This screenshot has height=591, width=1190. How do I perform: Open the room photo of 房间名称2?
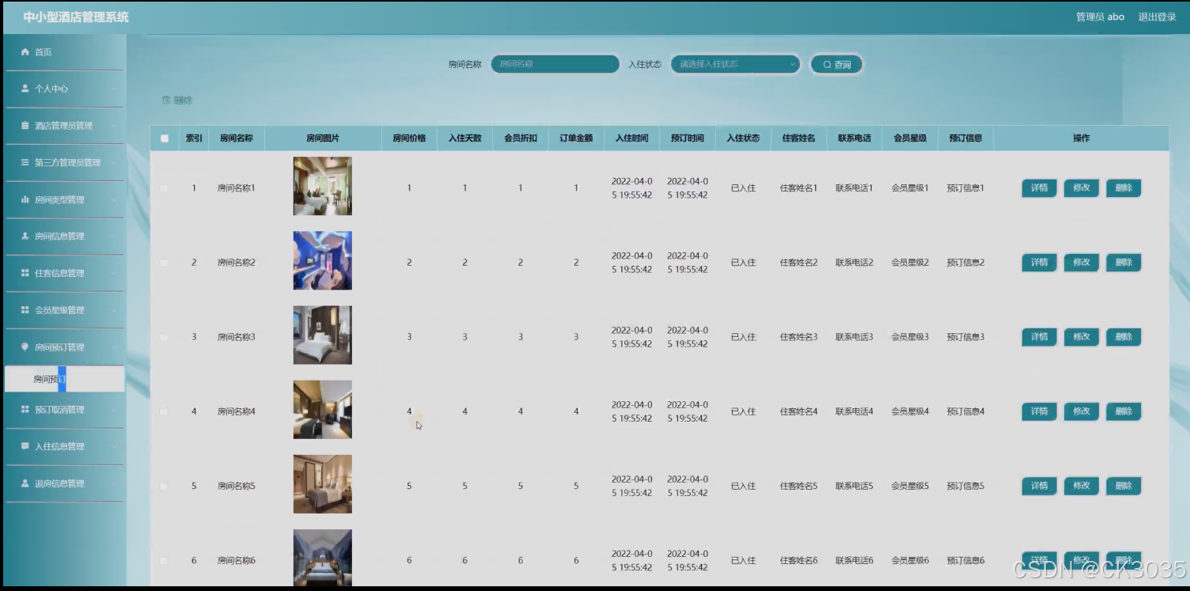(323, 260)
